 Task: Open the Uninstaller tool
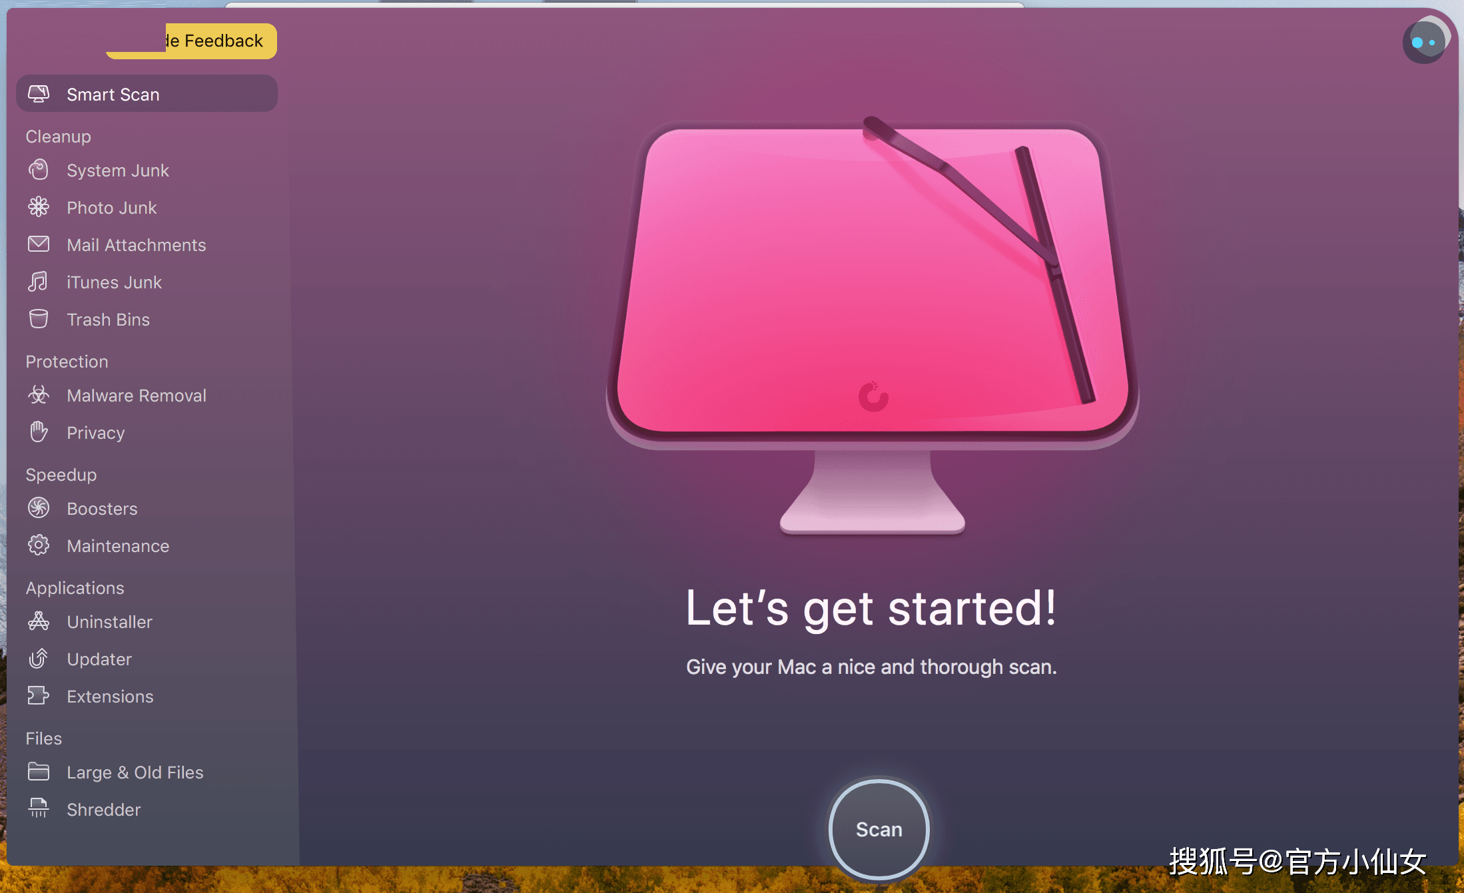click(x=109, y=621)
